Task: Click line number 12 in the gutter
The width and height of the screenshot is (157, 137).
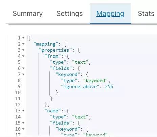Action: (x=18, y=105)
